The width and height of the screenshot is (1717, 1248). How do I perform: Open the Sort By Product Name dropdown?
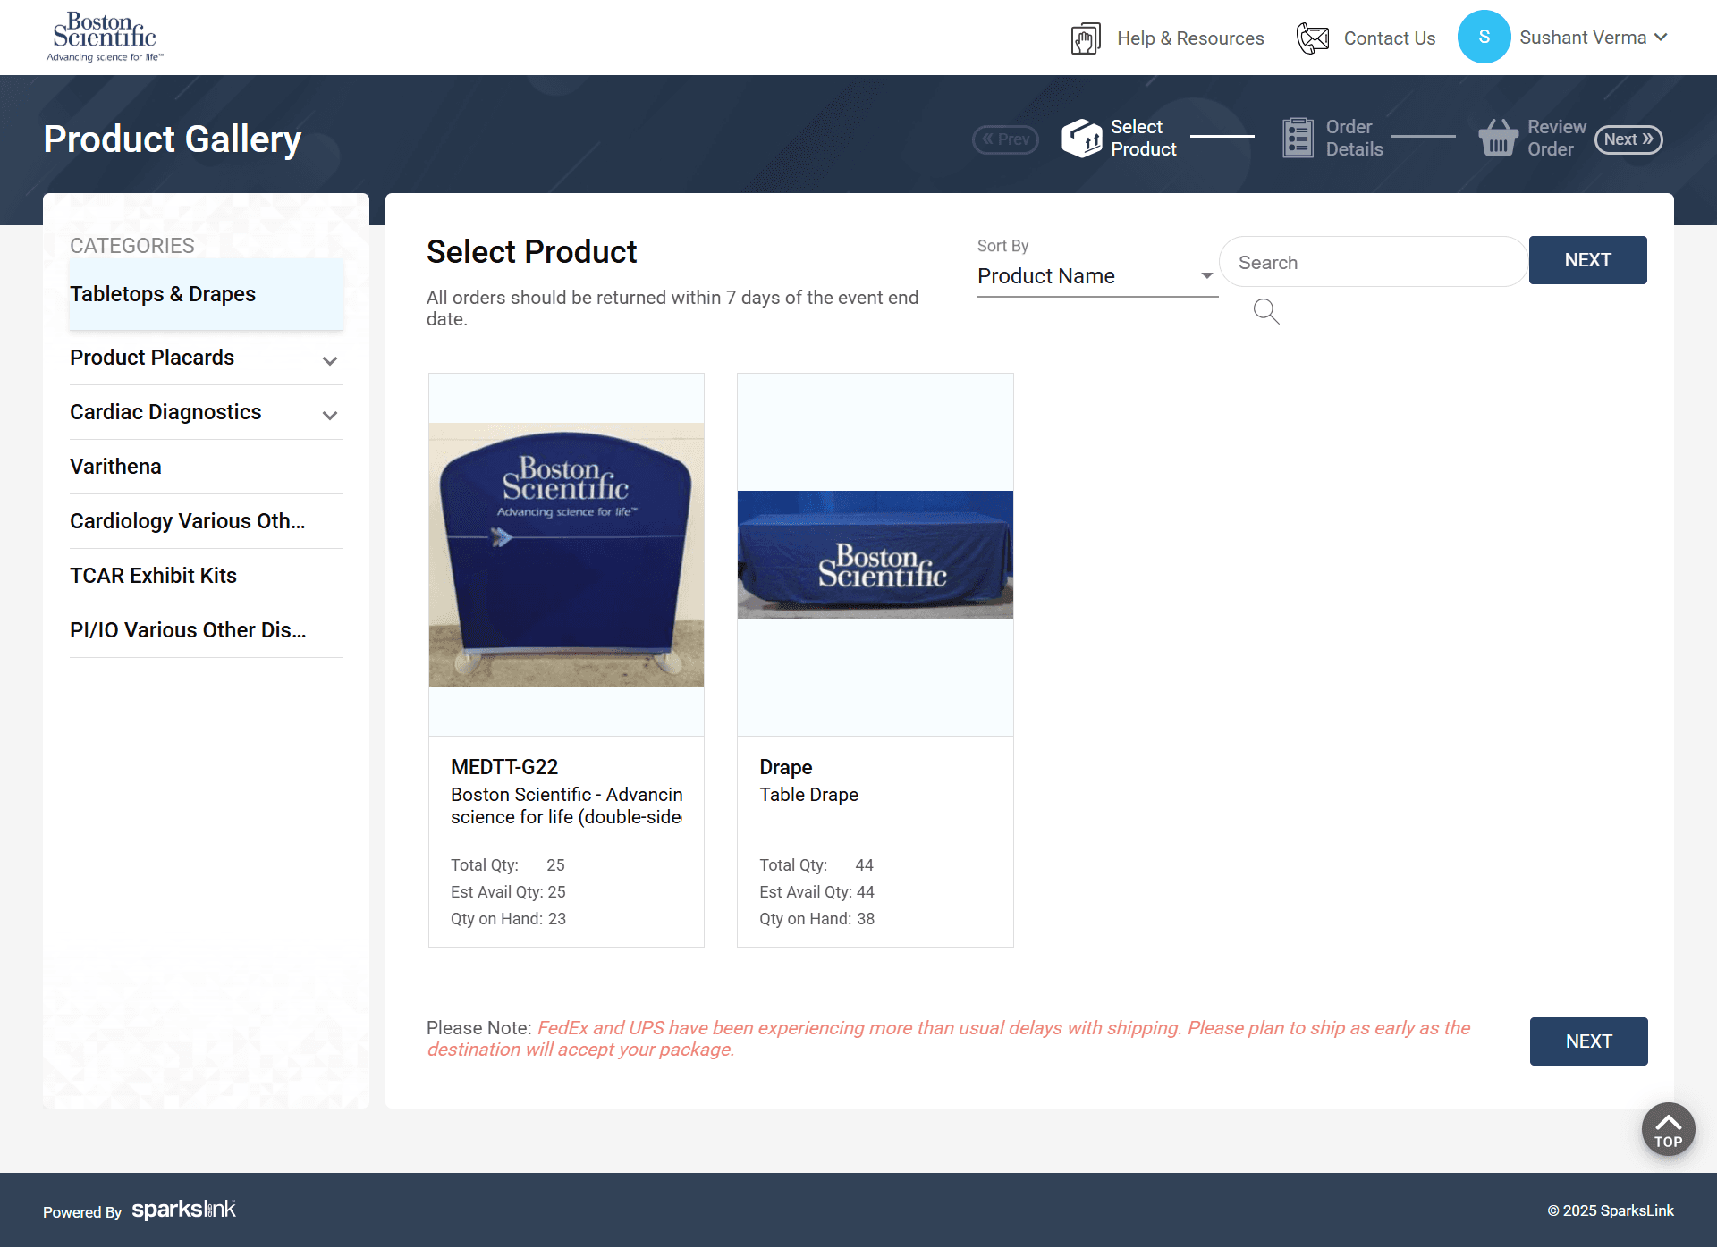pyautogui.click(x=1095, y=276)
